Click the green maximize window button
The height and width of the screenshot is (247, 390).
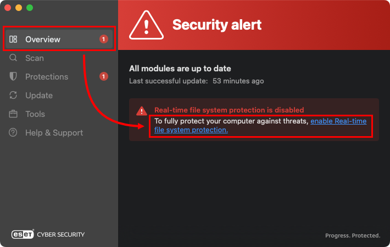coord(30,8)
